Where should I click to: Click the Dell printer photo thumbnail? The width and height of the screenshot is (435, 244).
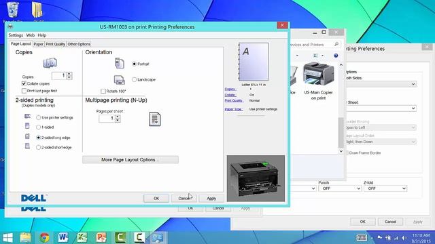pos(256,178)
